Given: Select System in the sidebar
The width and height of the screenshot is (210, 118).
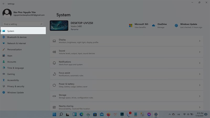Looking at the screenshot, I should pyautogui.click(x=23, y=31).
